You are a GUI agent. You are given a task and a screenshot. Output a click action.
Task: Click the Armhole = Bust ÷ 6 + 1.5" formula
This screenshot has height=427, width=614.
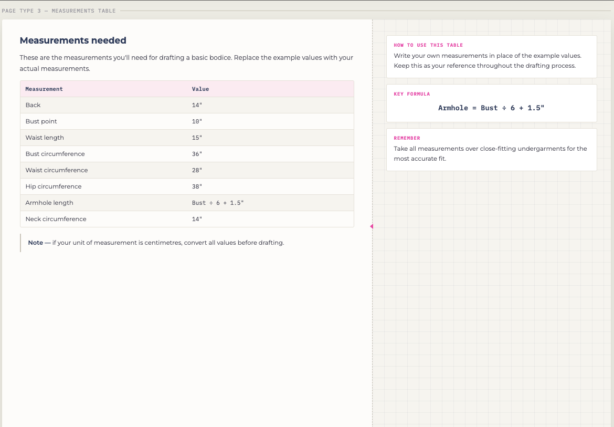[491, 108]
